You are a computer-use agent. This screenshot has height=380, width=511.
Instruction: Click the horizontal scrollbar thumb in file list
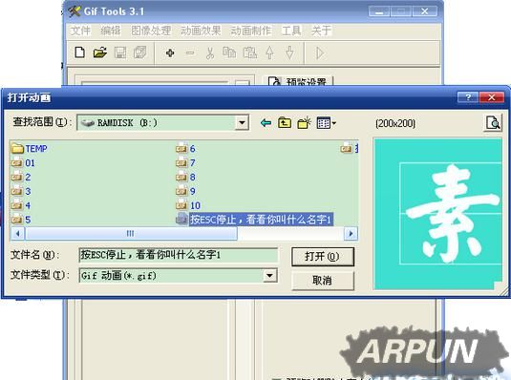[131, 233]
